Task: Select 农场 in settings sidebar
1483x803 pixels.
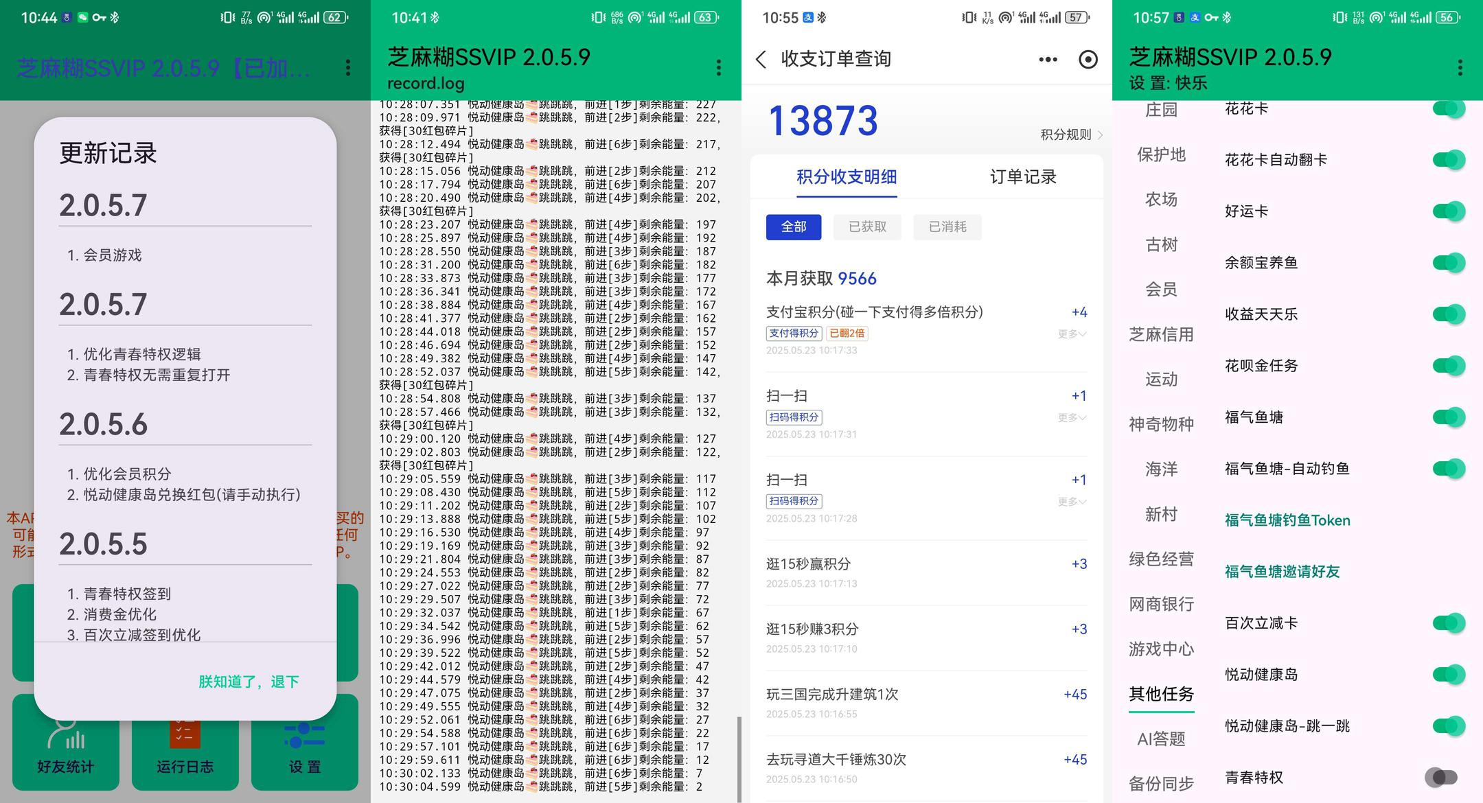Action: pyautogui.click(x=1161, y=200)
